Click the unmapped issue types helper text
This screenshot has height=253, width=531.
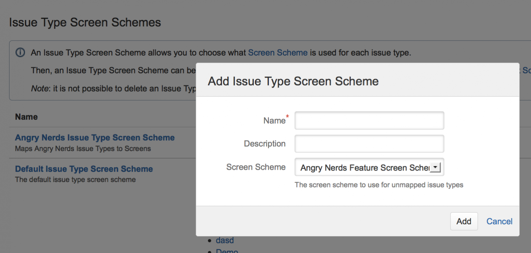point(379,185)
